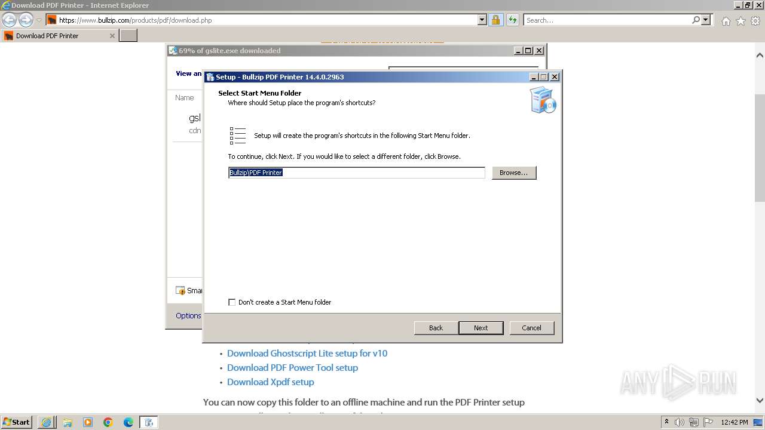Open media player from the taskbar

pyautogui.click(x=88, y=422)
